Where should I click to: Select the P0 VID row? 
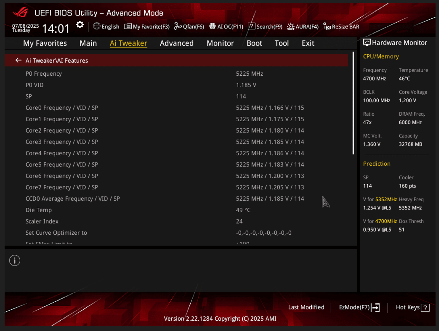(176, 85)
